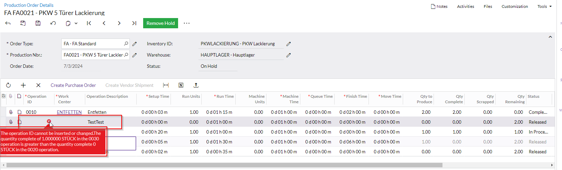Open the Customization menu
Image resolution: width=562 pixels, height=170 pixels.
point(515,6)
